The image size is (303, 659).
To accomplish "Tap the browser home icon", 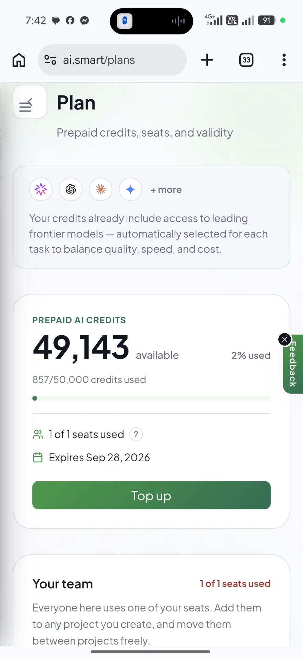I will coord(19,60).
